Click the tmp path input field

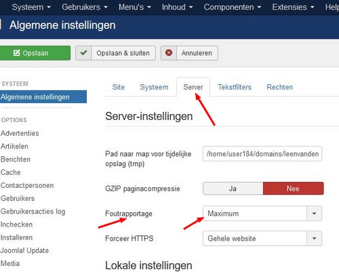pyautogui.click(x=262, y=154)
